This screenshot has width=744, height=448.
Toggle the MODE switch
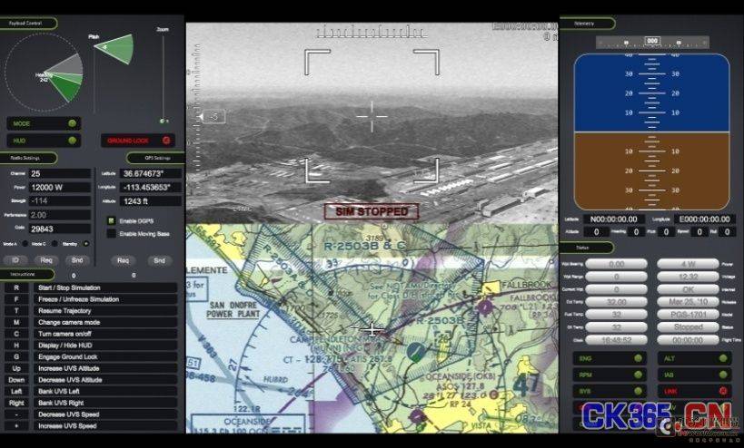pyautogui.click(x=44, y=123)
